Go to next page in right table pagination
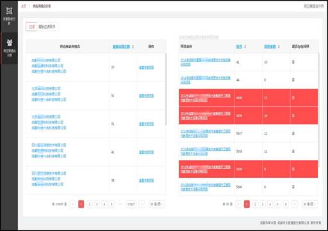The image size is (328, 231). pyautogui.click(x=295, y=204)
